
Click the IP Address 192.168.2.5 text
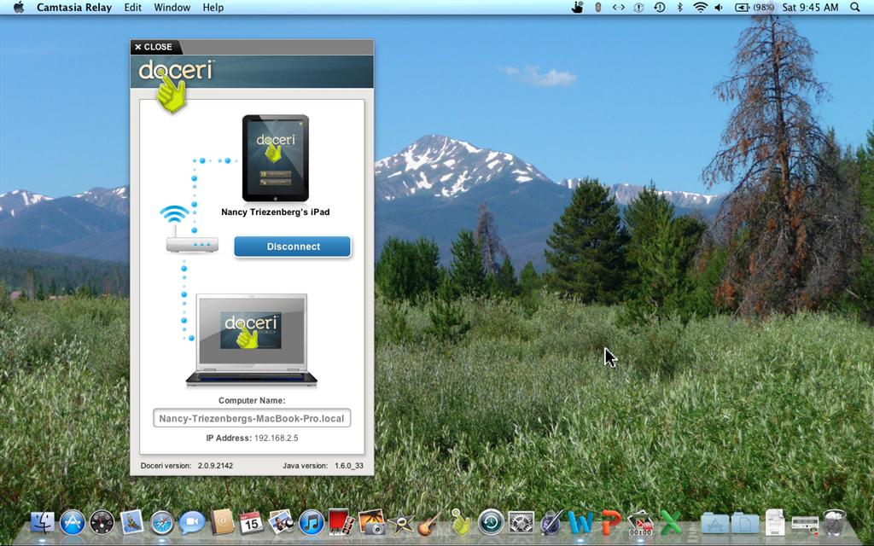coord(252,438)
